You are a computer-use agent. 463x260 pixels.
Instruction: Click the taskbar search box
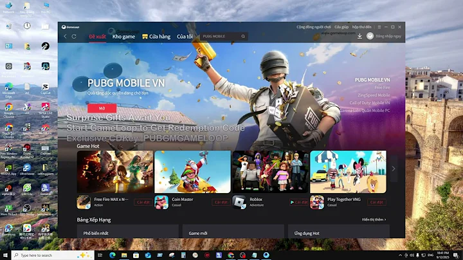tap(53, 255)
